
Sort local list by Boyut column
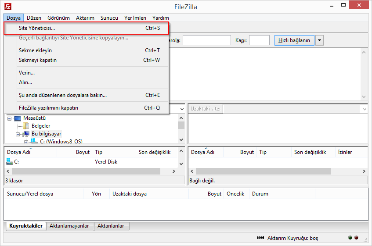pos(75,152)
